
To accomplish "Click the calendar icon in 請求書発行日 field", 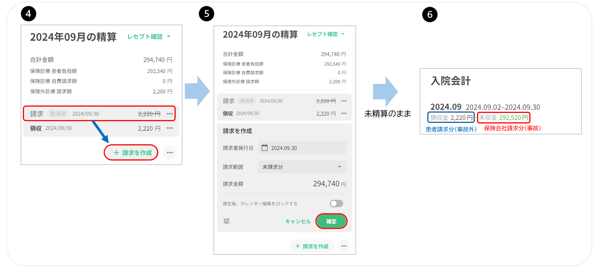I will [x=265, y=148].
